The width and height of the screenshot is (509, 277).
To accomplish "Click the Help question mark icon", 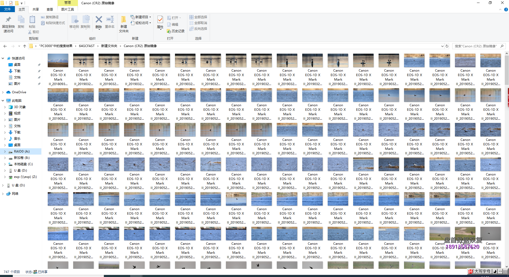I will pyautogui.click(x=506, y=10).
